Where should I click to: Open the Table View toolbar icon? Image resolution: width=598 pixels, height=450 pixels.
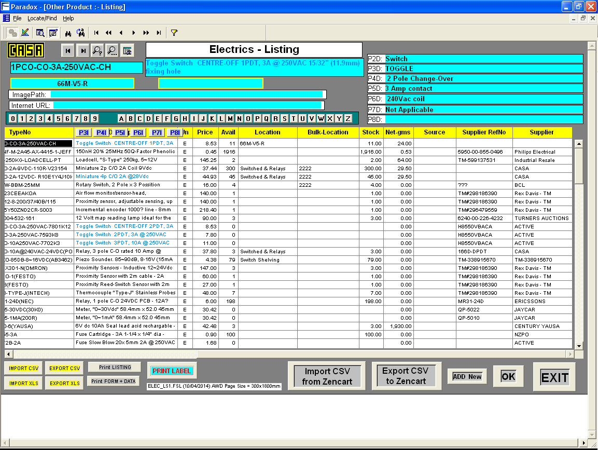pos(39,33)
